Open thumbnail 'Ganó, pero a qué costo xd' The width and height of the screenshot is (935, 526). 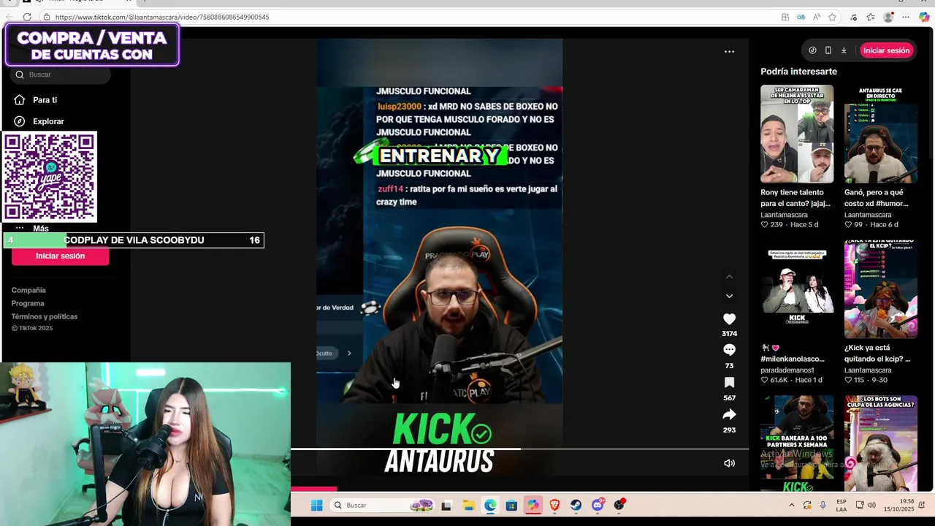(881, 134)
